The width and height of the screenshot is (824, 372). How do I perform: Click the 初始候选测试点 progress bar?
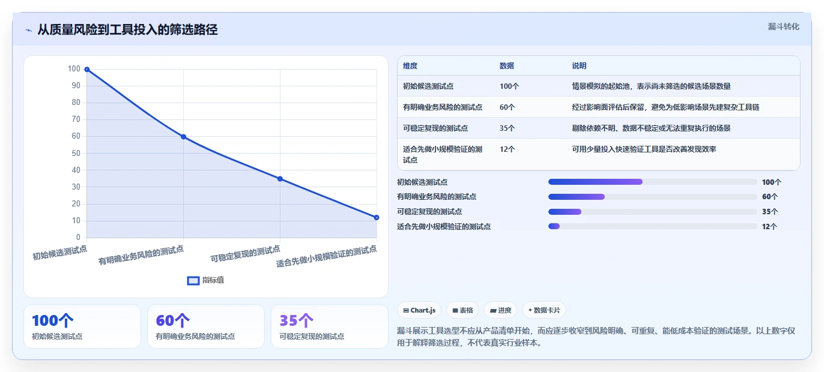point(652,182)
